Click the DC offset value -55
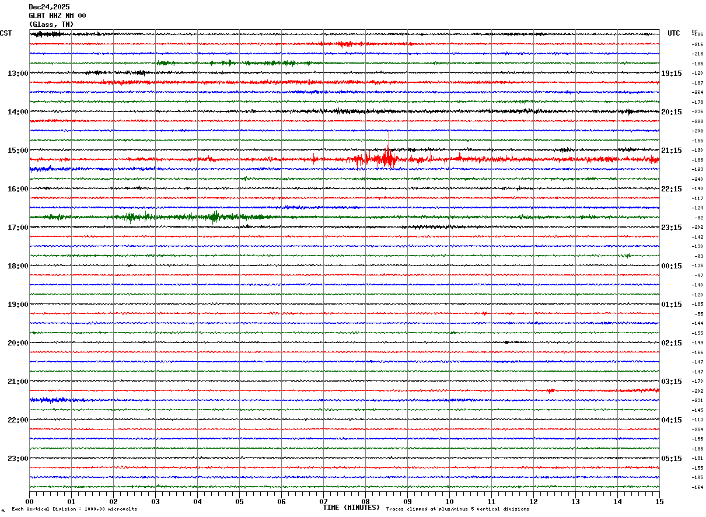This screenshot has height=517, width=706. click(699, 314)
